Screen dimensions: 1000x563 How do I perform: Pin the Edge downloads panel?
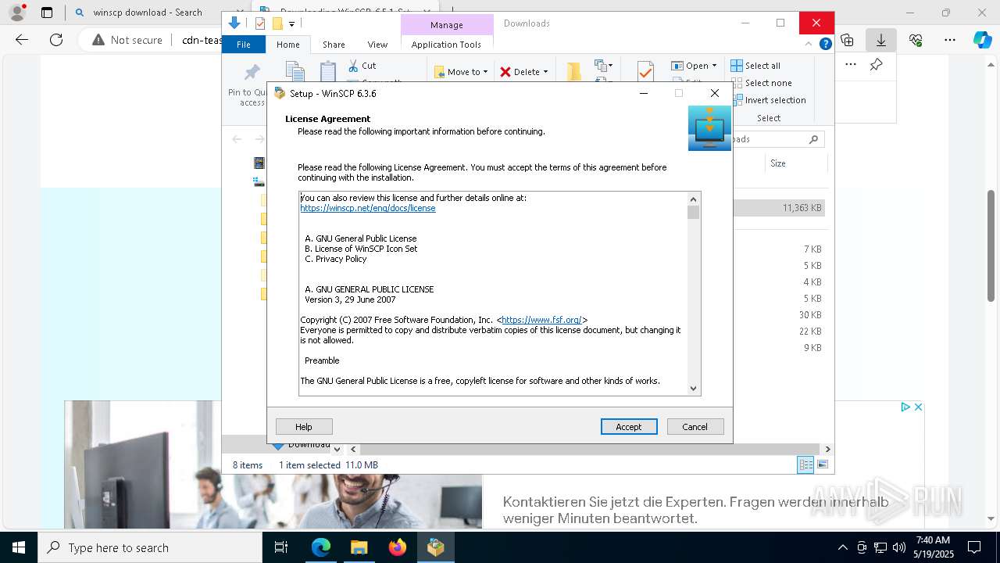pyautogui.click(x=876, y=65)
